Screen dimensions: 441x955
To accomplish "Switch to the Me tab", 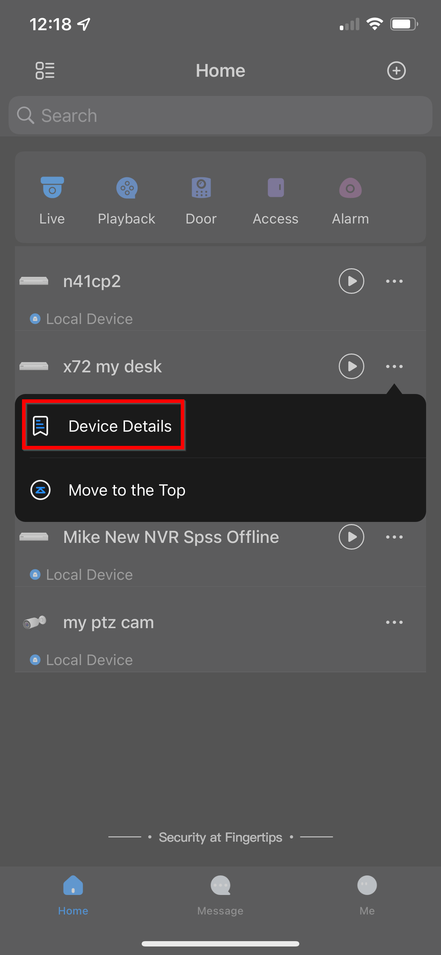I will (367, 894).
